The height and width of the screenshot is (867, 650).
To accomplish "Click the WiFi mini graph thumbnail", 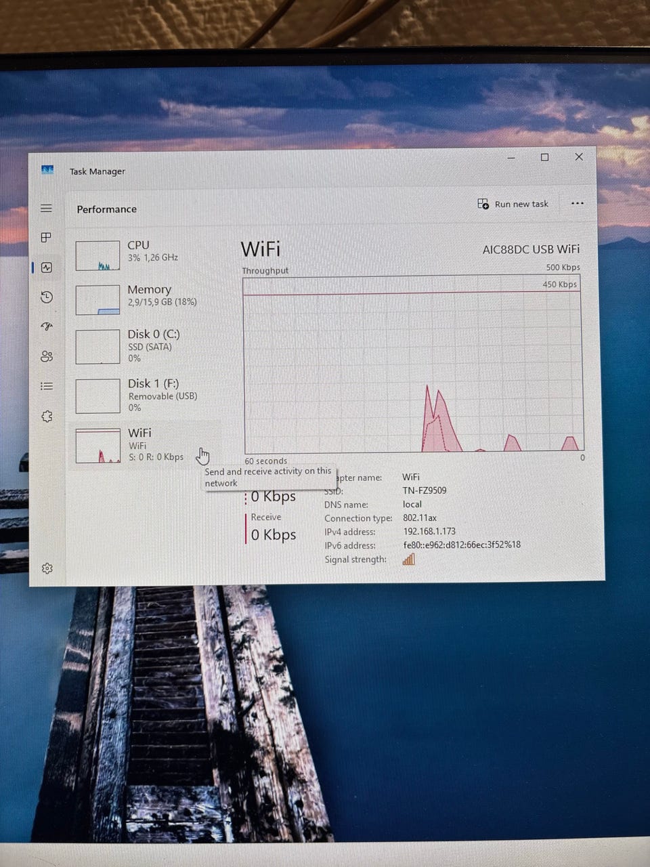I will 97,446.
